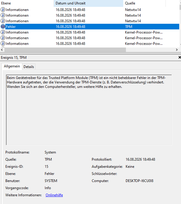Click the Fehler level text in selected row

(11, 27)
